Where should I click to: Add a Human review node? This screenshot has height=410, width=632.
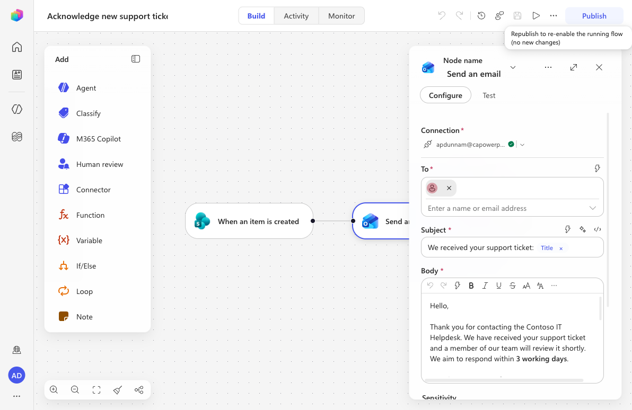98,164
